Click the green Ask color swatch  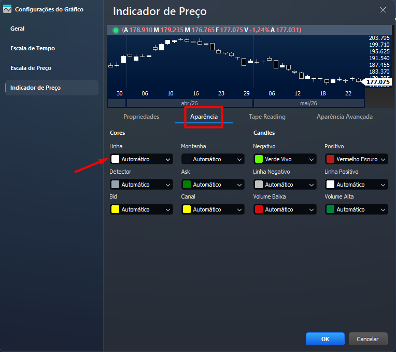point(187,185)
